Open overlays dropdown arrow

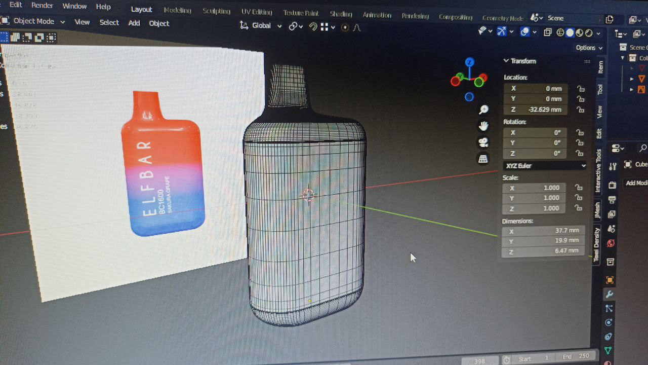tap(535, 32)
